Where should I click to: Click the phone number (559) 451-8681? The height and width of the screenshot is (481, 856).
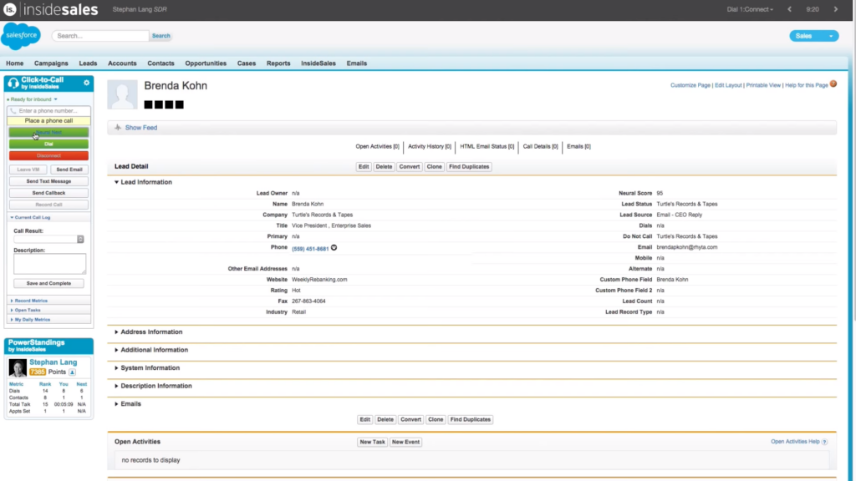(310, 249)
